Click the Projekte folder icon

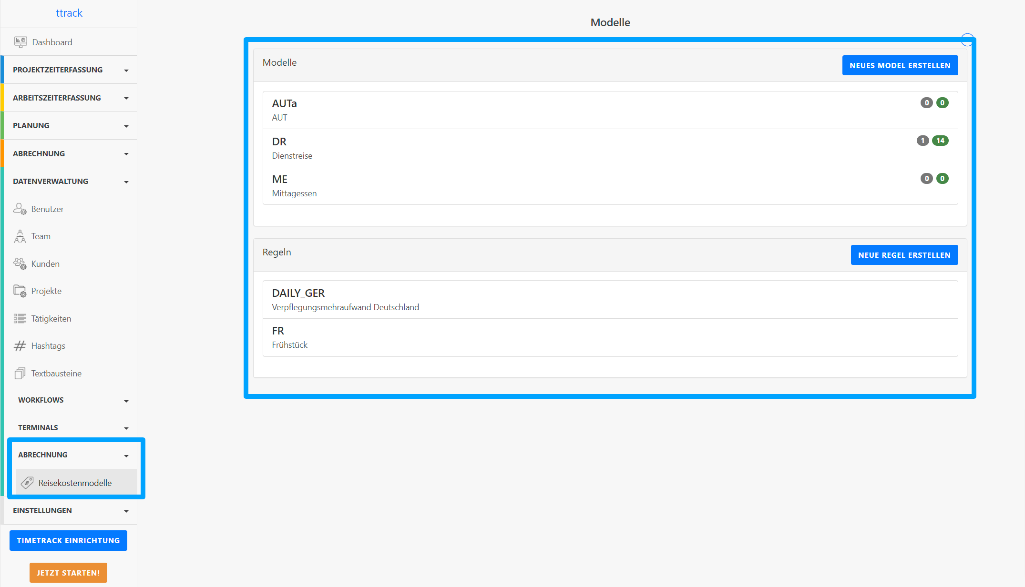click(20, 291)
